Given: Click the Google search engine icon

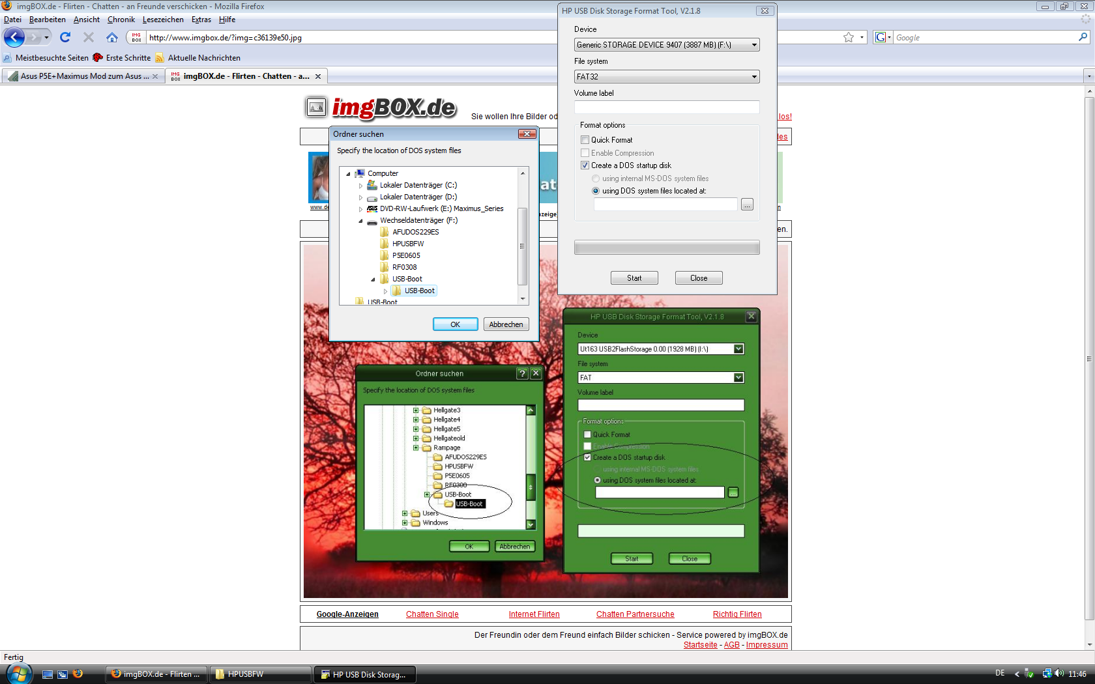Looking at the screenshot, I should 881,37.
